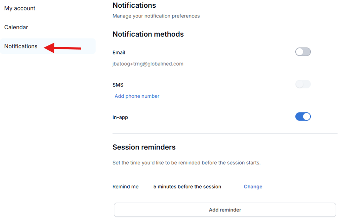Select Notifications in the left sidebar

(x=21, y=46)
